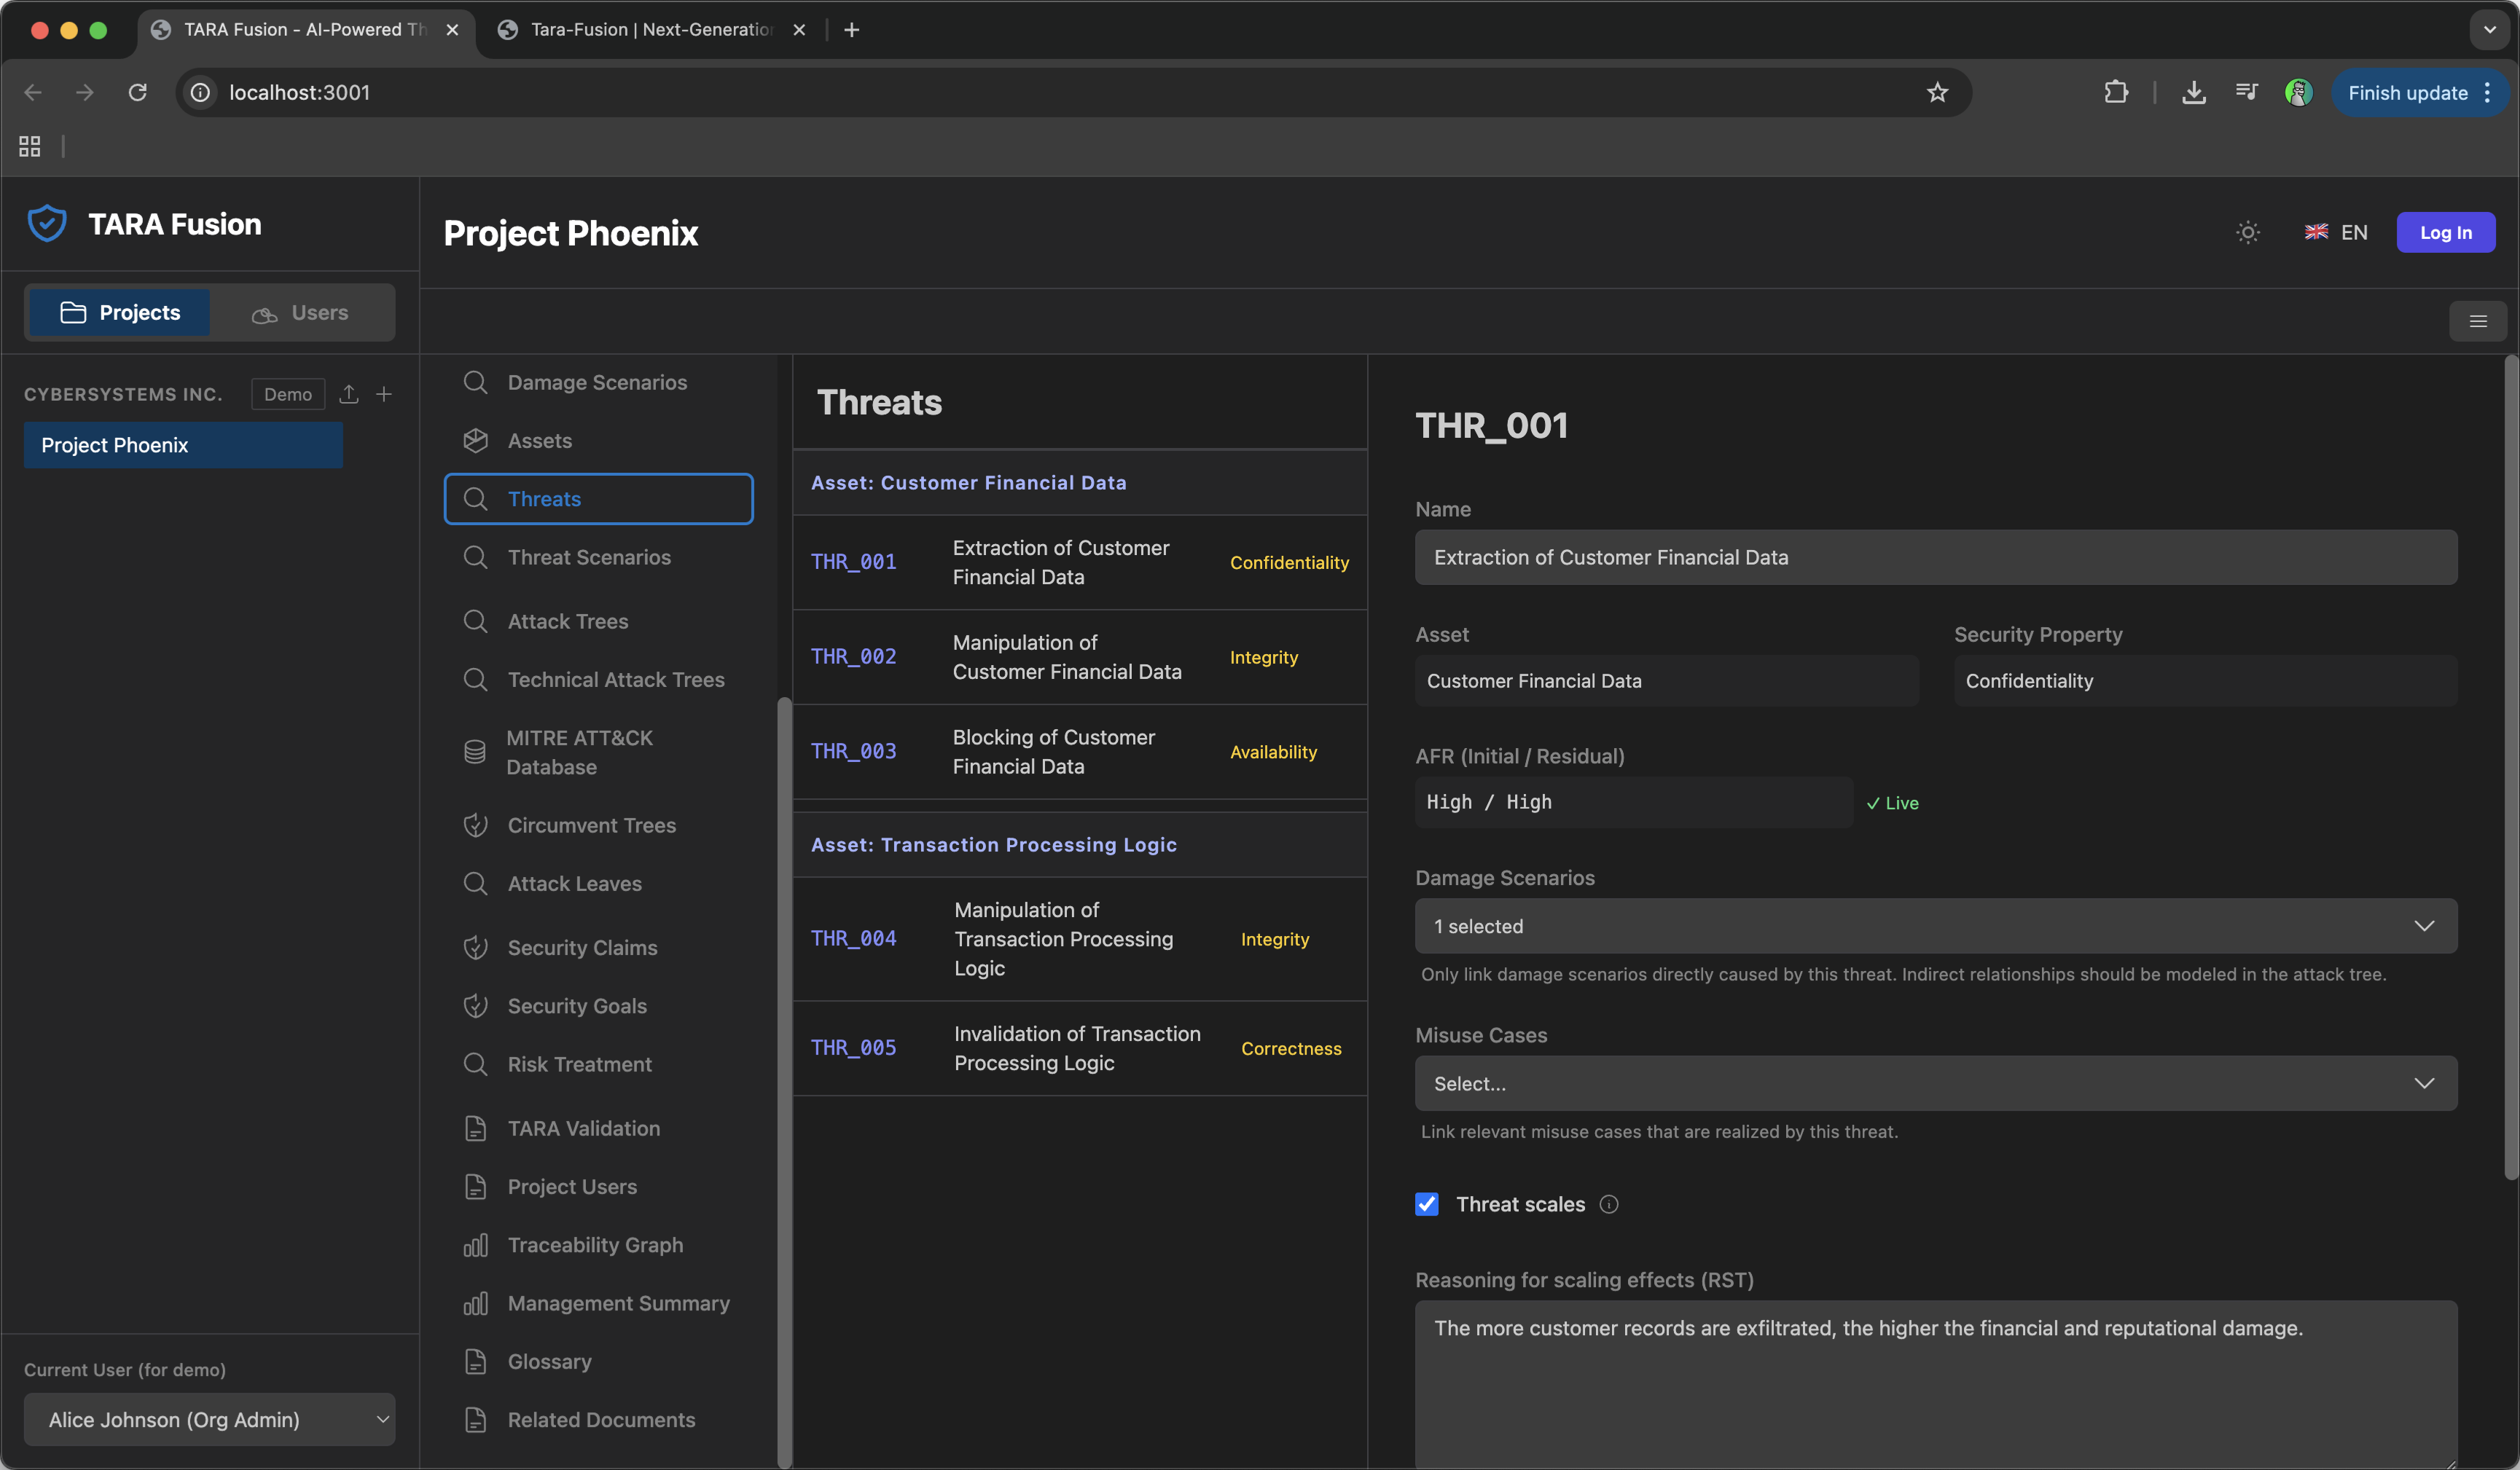This screenshot has height=1470, width=2520.
Task: Open Security Claims in the sidebar
Action: pyautogui.click(x=581, y=946)
